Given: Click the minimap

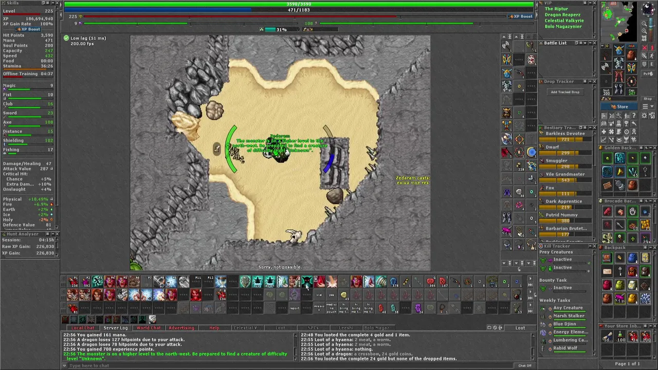Looking at the screenshot, I should (619, 21).
